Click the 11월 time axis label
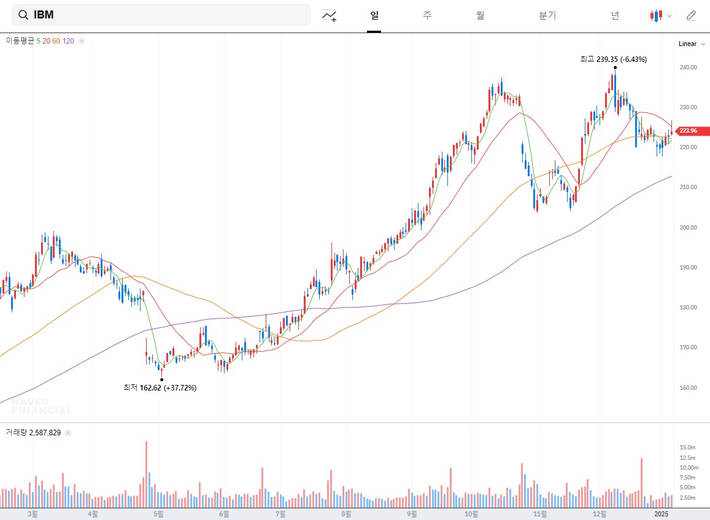The width and height of the screenshot is (710, 520). (540, 514)
